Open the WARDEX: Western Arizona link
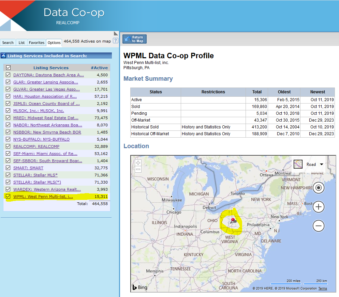This screenshot has width=339, height=297. point(47,189)
